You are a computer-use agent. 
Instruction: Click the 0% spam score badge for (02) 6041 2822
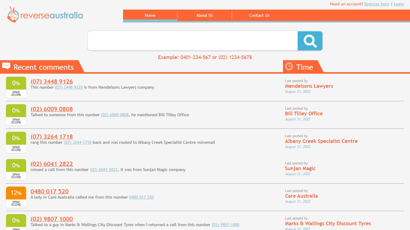tap(16, 170)
